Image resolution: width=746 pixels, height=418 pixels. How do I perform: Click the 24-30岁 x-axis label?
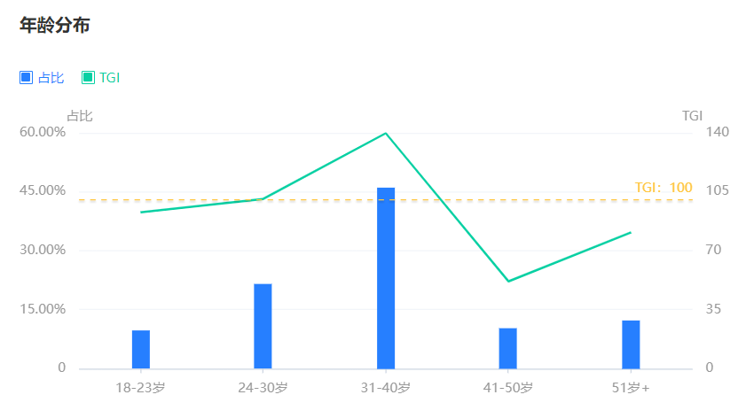[263, 388]
